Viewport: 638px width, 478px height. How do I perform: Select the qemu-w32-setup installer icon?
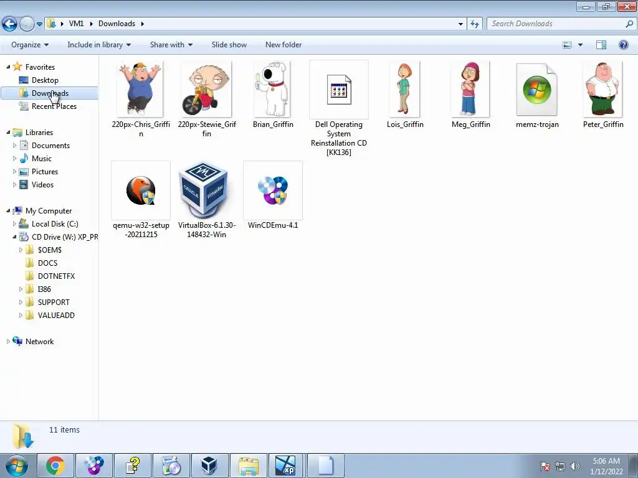tap(141, 190)
